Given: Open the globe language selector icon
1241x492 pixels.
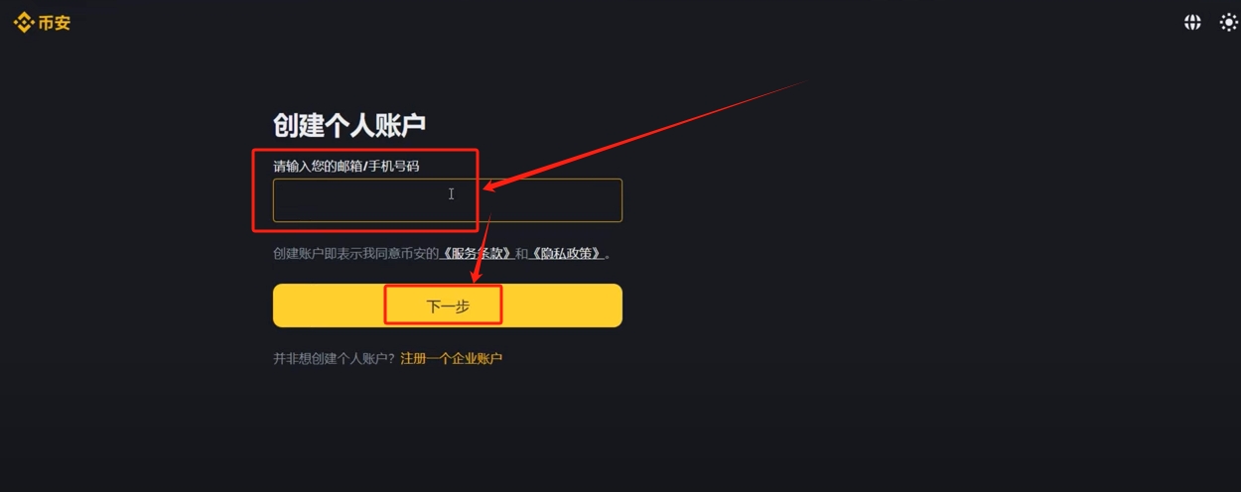Looking at the screenshot, I should click(x=1192, y=22).
